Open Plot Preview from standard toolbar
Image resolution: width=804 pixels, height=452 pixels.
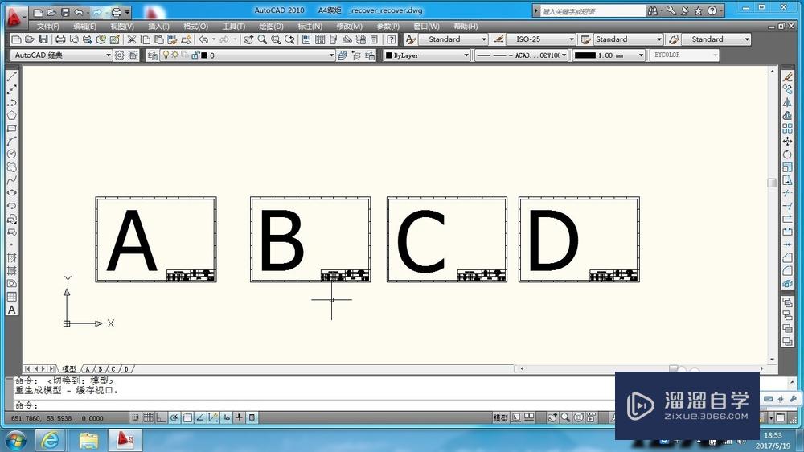pos(74,39)
